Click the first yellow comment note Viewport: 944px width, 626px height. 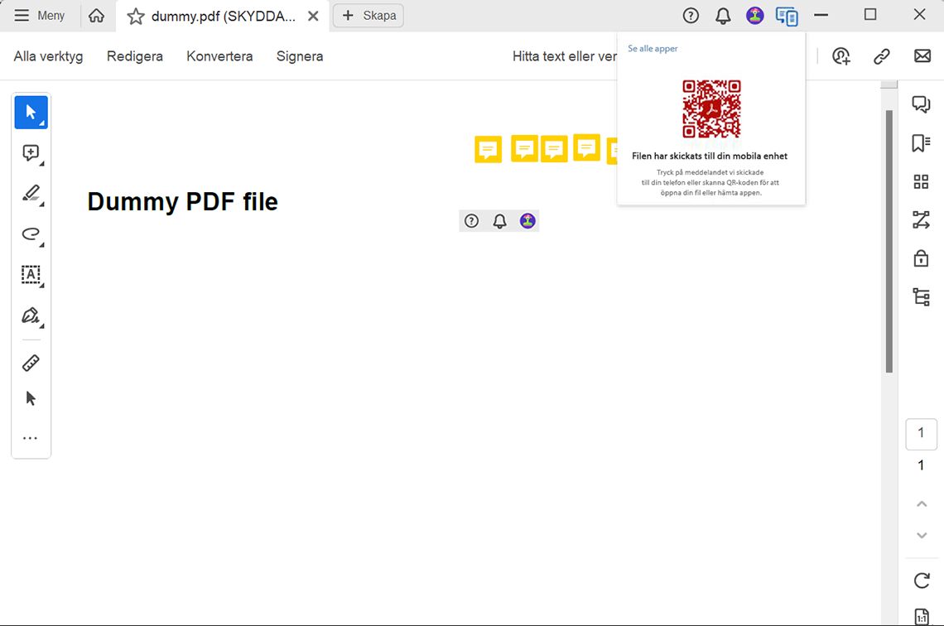point(489,150)
